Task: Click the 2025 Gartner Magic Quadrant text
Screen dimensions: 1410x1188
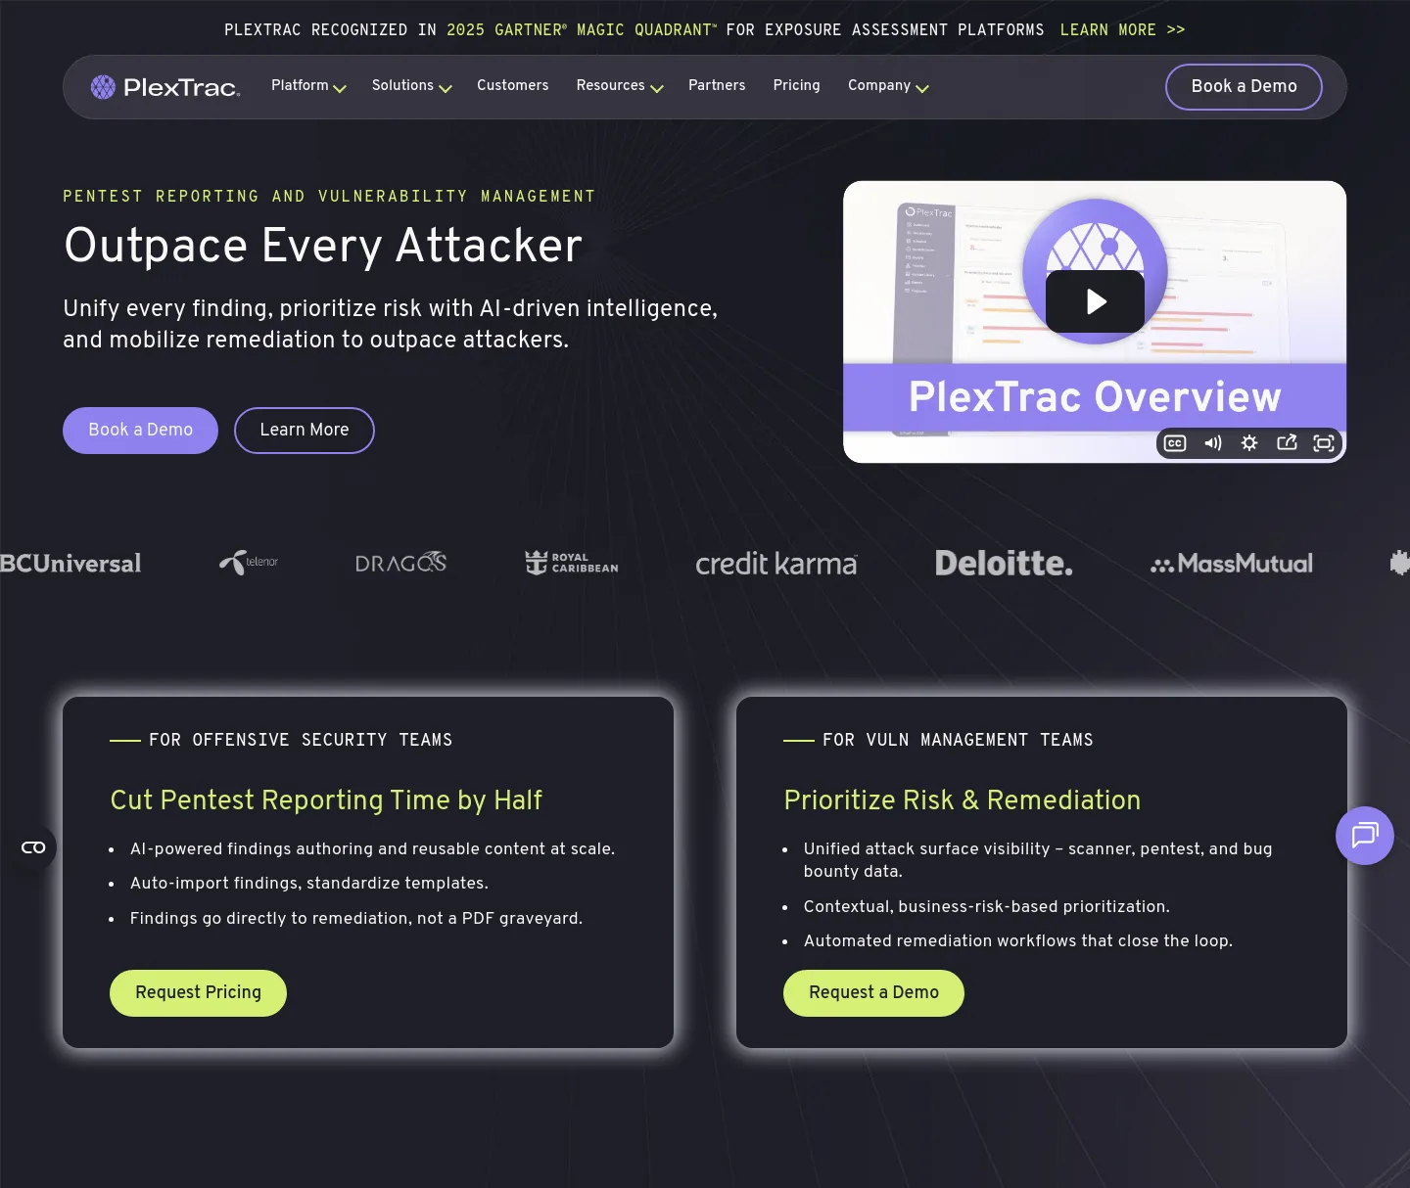Action: 582,30
